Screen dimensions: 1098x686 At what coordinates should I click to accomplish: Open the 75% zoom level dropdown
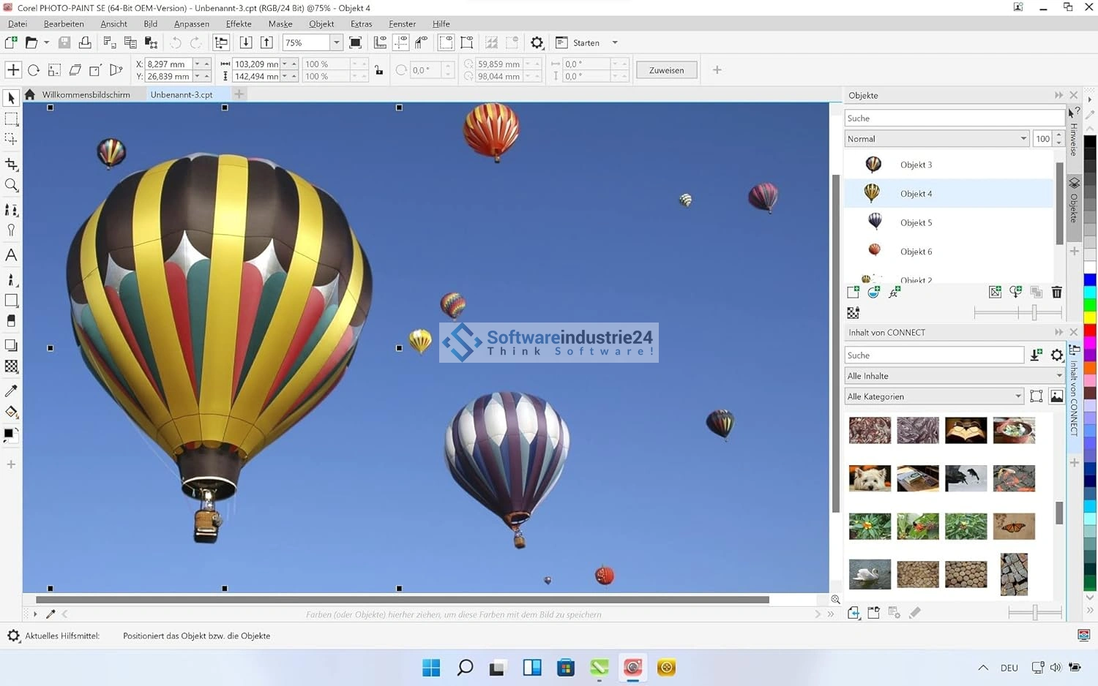tap(336, 43)
